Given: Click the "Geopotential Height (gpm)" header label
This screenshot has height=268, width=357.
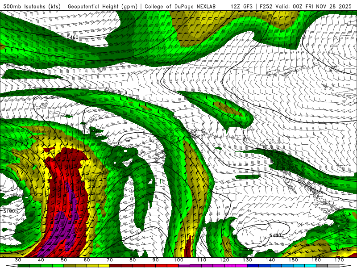Looking at the screenshot, I should [x=103, y=6].
